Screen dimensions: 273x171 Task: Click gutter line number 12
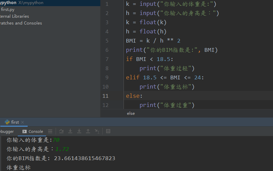tap(105, 105)
